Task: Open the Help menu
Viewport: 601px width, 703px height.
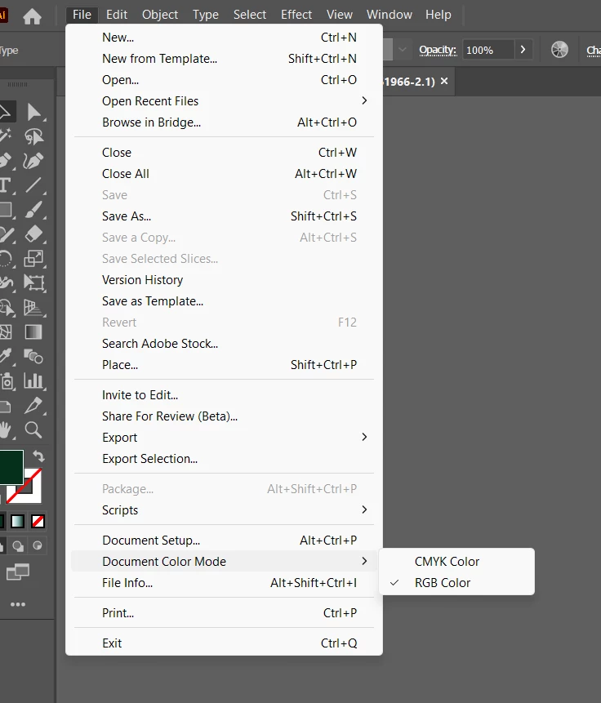Action: [438, 15]
